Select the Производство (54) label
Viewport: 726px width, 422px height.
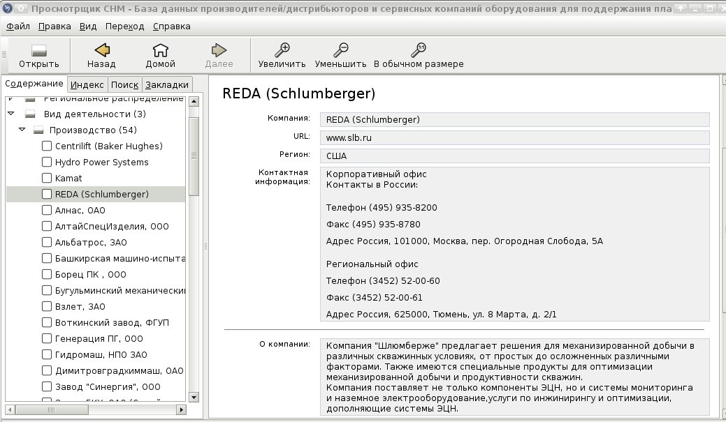93,130
